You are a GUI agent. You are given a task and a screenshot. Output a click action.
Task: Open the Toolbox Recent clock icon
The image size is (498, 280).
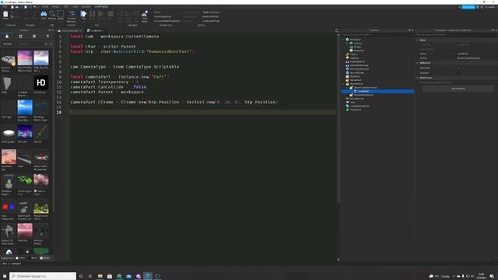(x=34, y=37)
